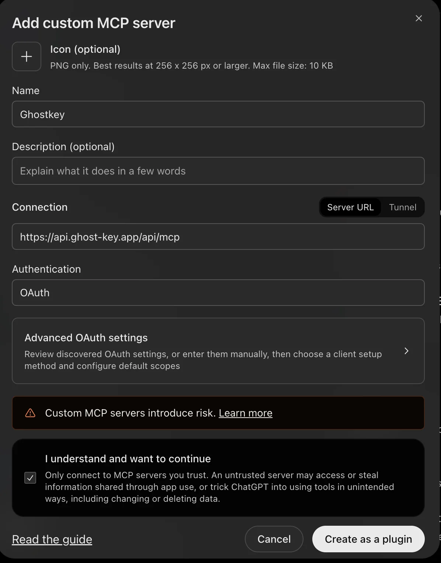Open the Learn more link
The image size is (441, 563).
(246, 413)
